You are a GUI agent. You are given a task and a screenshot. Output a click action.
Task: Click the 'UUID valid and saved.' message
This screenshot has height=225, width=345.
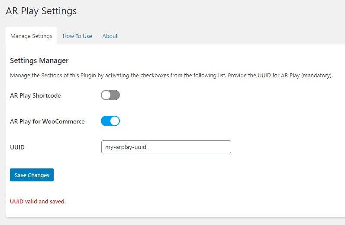[38, 202]
